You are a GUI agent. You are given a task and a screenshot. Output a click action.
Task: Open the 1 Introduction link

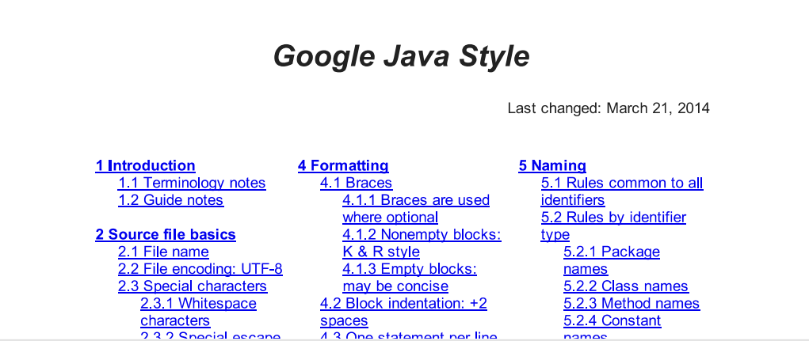click(146, 165)
